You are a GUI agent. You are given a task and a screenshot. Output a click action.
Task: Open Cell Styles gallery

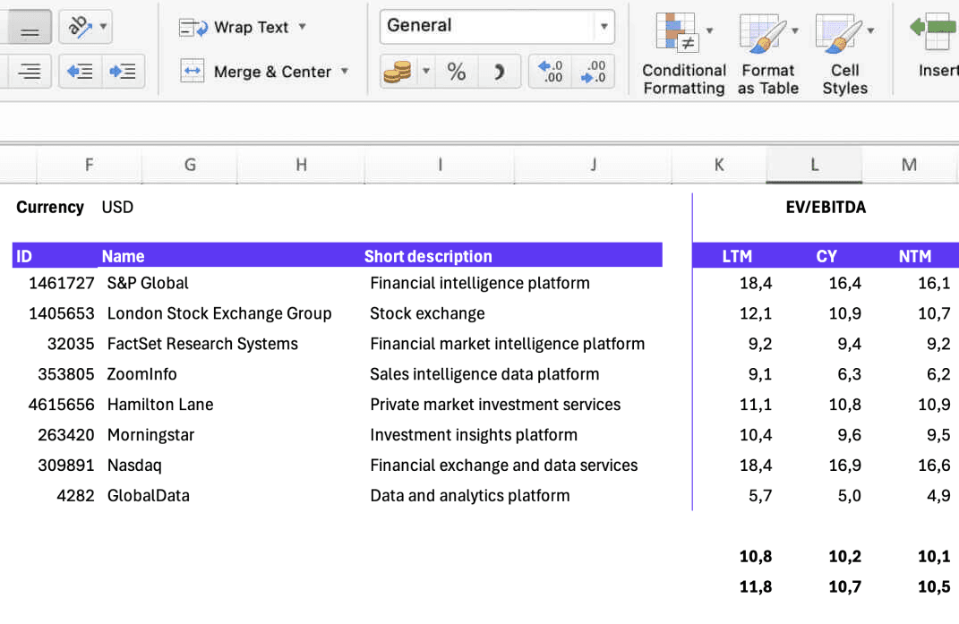point(844,54)
